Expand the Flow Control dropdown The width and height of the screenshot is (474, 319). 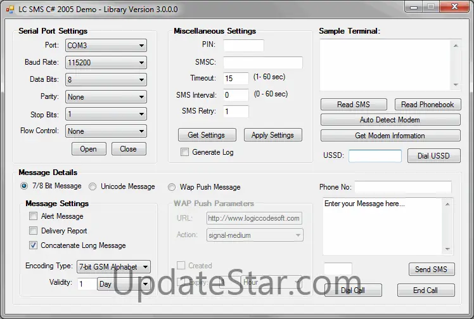(106, 131)
